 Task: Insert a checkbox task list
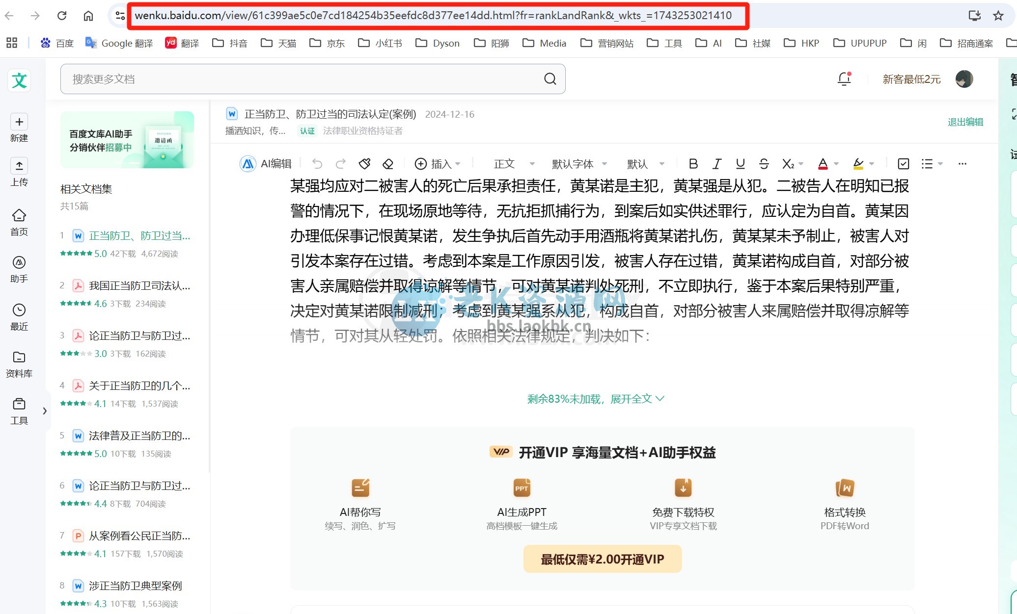[903, 164]
